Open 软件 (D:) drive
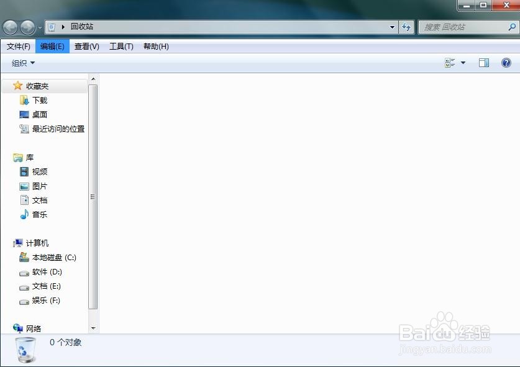 pos(47,272)
